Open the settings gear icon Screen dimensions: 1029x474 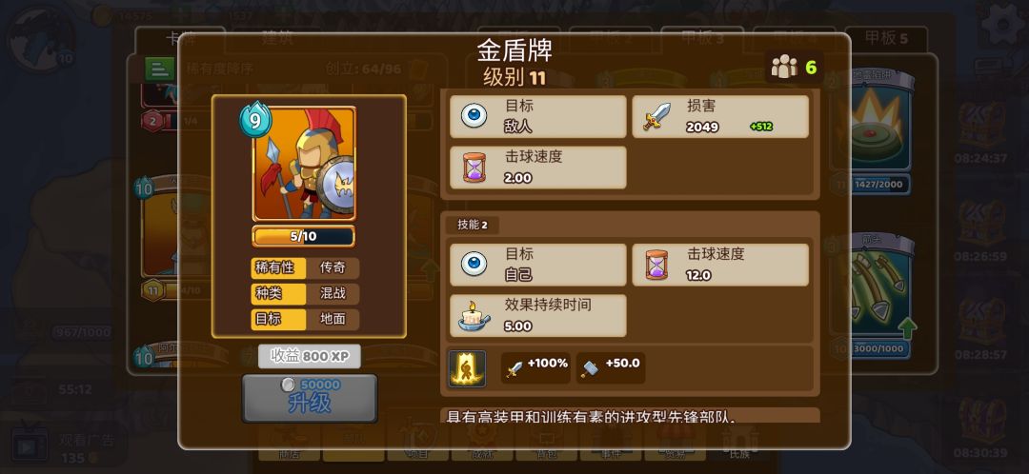pos(1002,26)
